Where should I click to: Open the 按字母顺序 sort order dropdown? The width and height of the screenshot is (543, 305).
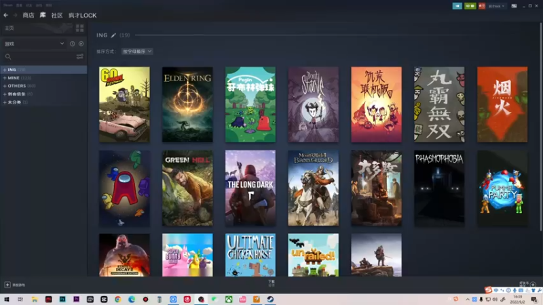[137, 52]
